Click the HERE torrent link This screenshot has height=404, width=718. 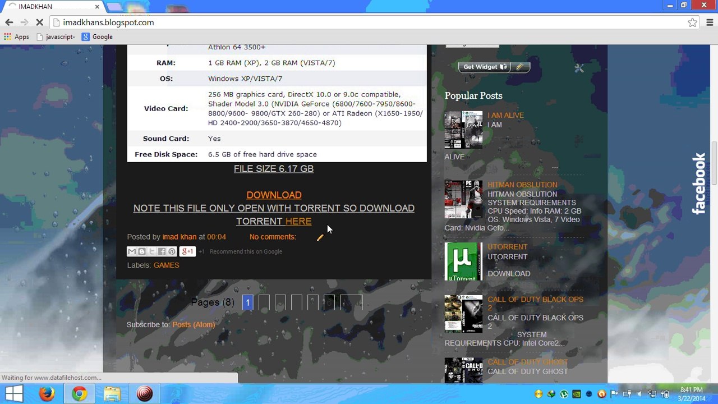coord(298,221)
